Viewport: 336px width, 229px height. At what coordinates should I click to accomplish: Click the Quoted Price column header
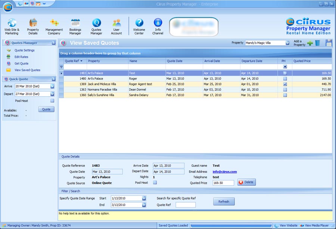click(312, 61)
